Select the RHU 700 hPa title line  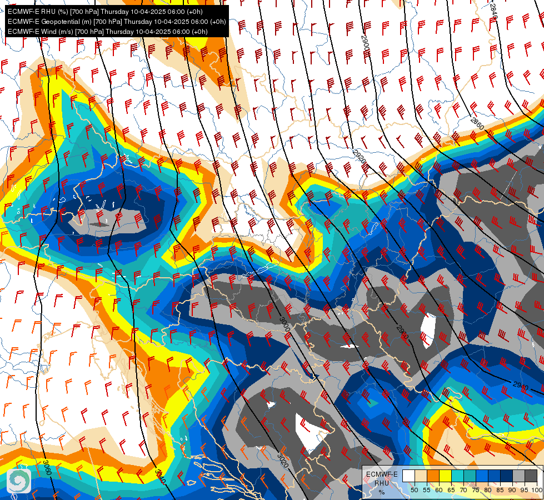tap(105, 12)
